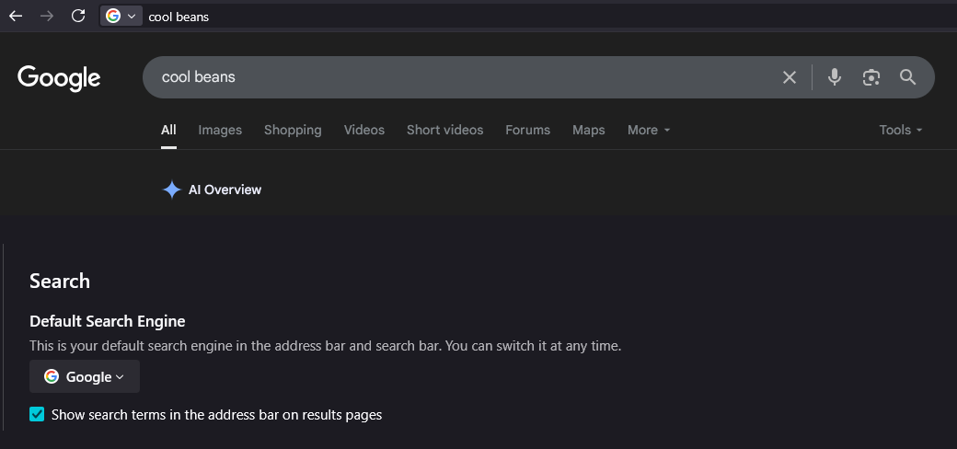
Task: Click the AI Overview sparkle icon
Action: (171, 190)
